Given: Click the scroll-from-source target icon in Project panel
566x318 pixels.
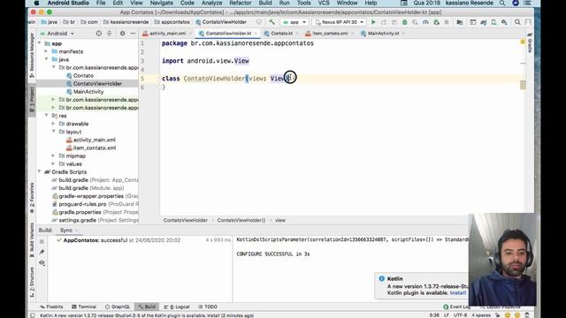Looking at the screenshot, I should [98, 34].
